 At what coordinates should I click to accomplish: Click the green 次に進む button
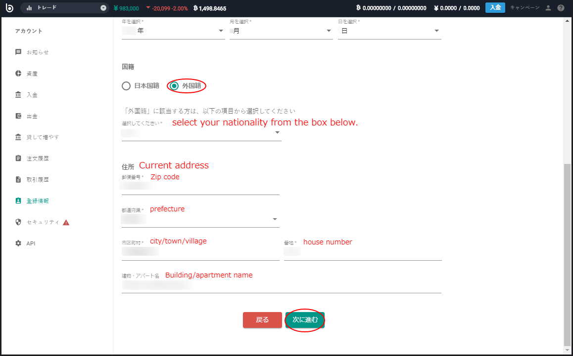tap(305, 320)
